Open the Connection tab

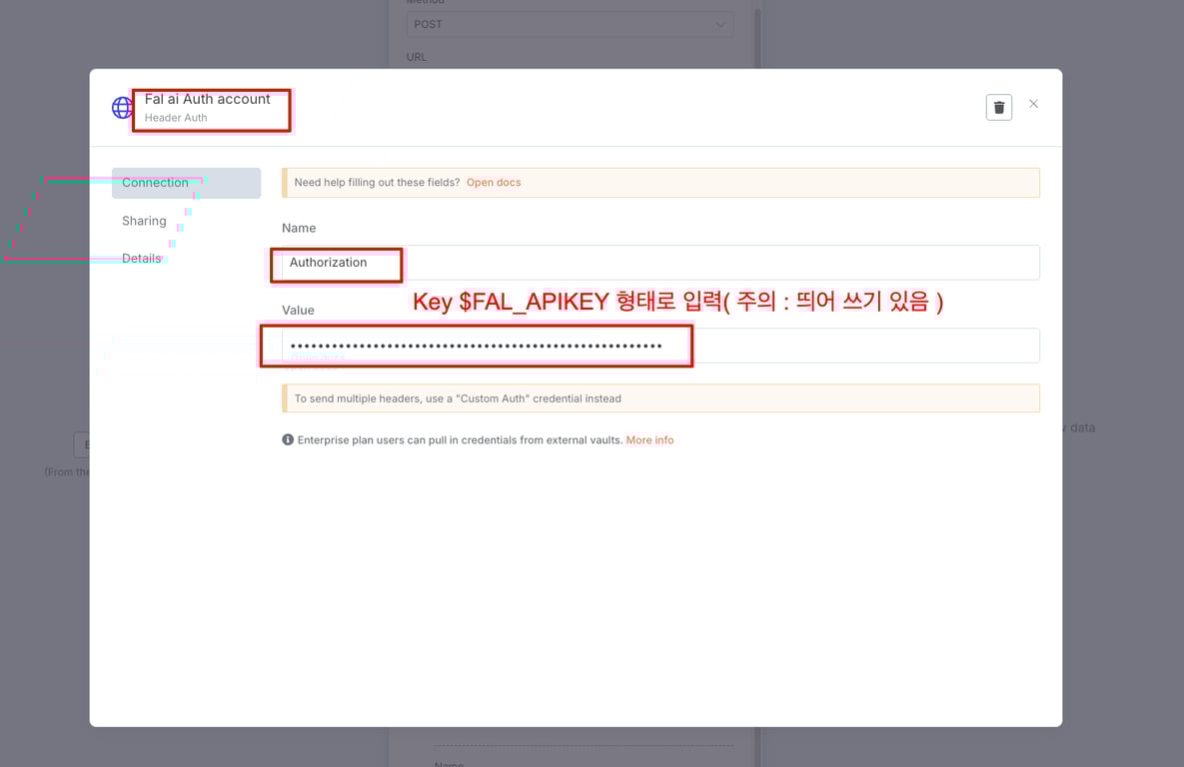coord(187,183)
